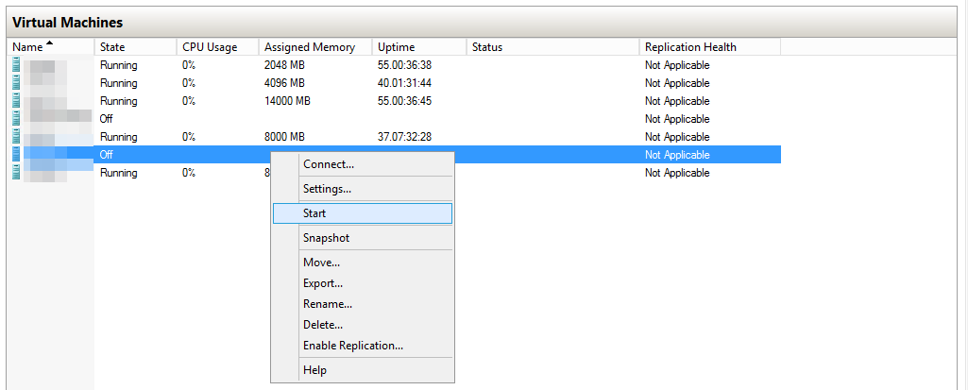
Task: Click the VM icon for the 4096 MB machine
Action: (16, 83)
